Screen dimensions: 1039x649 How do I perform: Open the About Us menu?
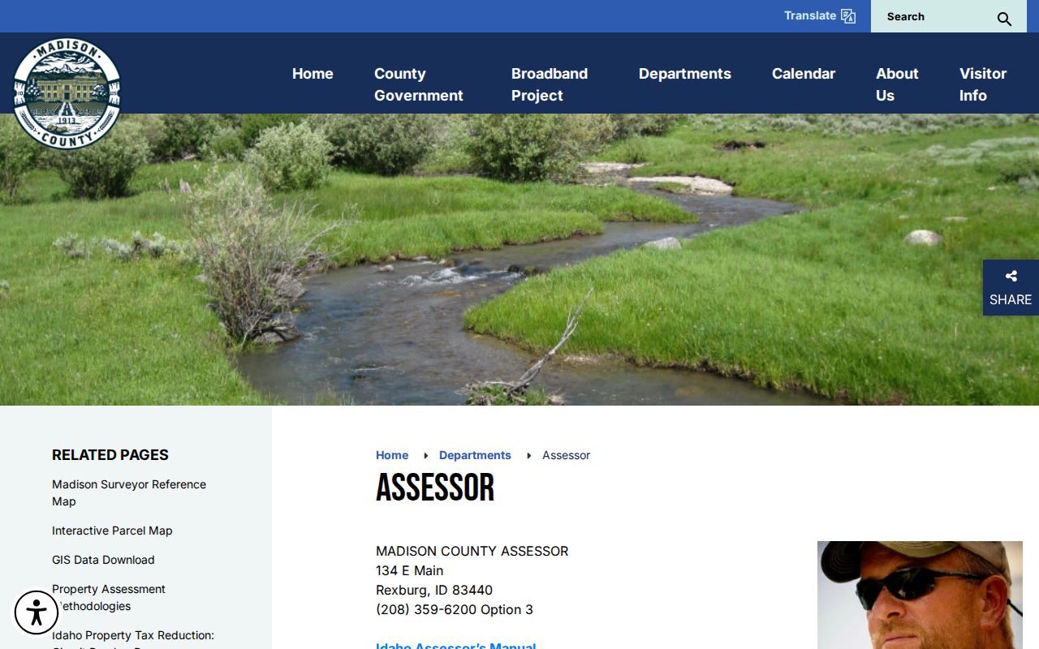pos(897,84)
